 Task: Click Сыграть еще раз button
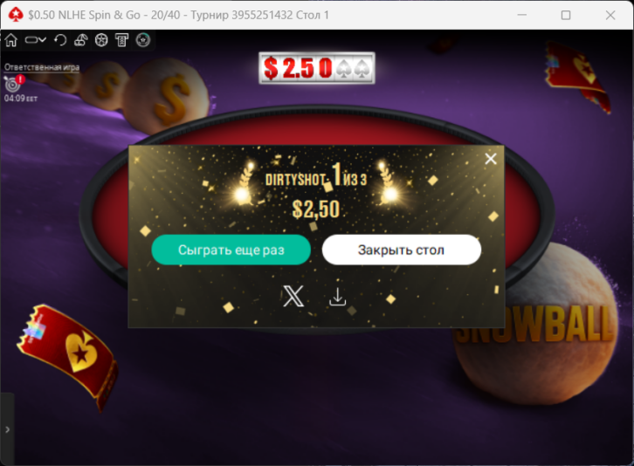point(231,250)
